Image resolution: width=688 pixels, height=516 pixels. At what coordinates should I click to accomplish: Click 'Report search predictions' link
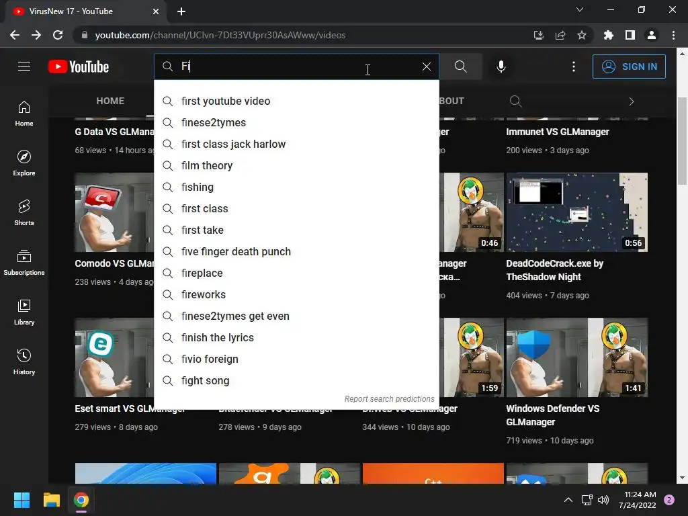389,399
